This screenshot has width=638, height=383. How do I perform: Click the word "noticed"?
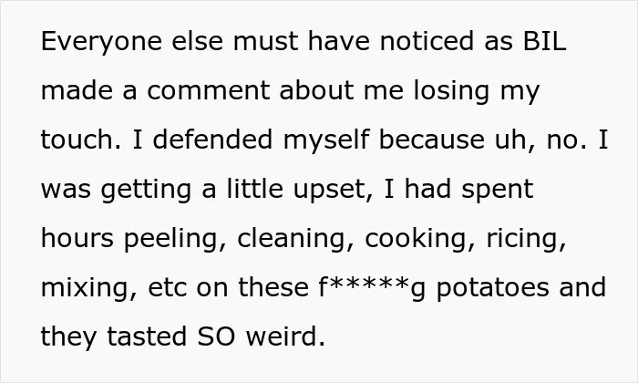[427, 41]
